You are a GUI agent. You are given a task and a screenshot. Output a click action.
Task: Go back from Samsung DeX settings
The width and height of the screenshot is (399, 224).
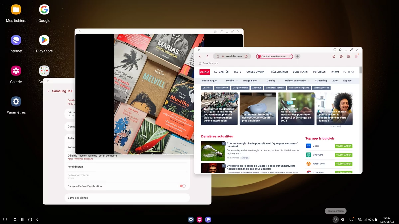point(48,91)
